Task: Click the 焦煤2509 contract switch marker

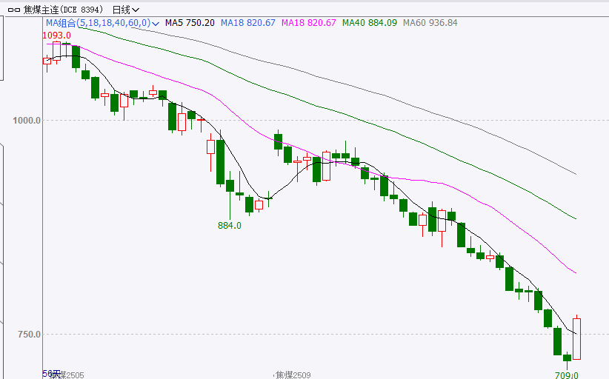Action: 293,375
